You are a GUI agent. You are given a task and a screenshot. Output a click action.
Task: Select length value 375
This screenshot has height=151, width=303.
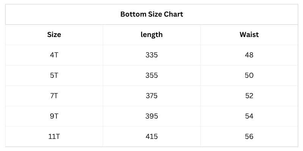coord(151,96)
